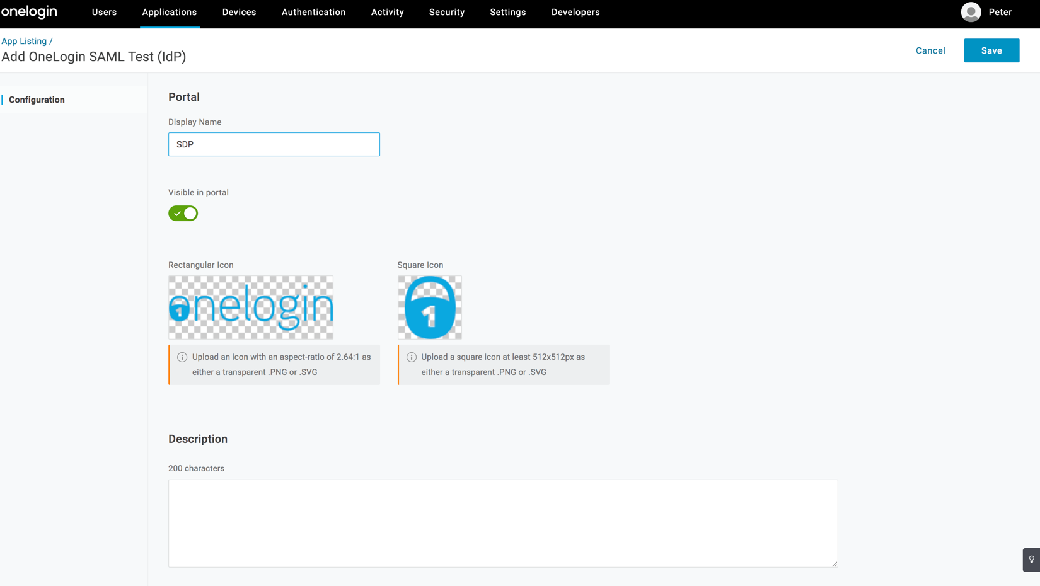This screenshot has width=1040, height=586.
Task: Open the Developers navigation section
Action: 575,12
